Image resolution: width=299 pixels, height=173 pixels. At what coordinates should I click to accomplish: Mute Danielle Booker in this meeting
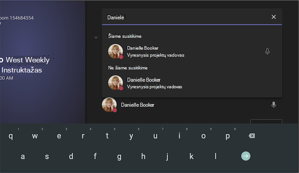click(x=267, y=51)
